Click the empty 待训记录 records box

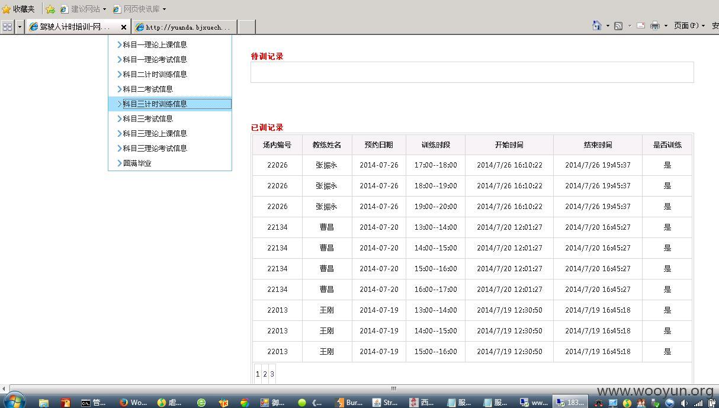[x=472, y=72]
